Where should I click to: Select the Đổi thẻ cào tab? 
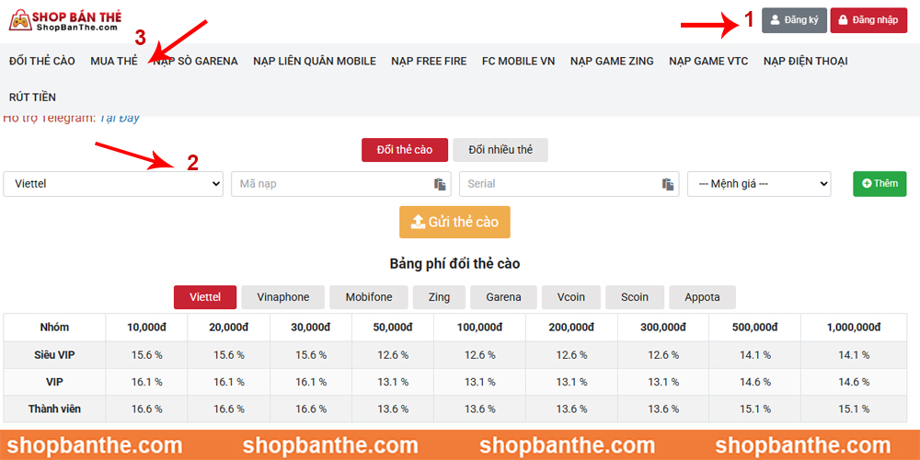pos(405,150)
